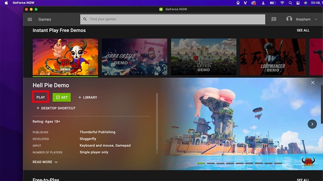Play the Hell Pie Demo
Viewport: 323px width, 181px height.
tap(41, 97)
